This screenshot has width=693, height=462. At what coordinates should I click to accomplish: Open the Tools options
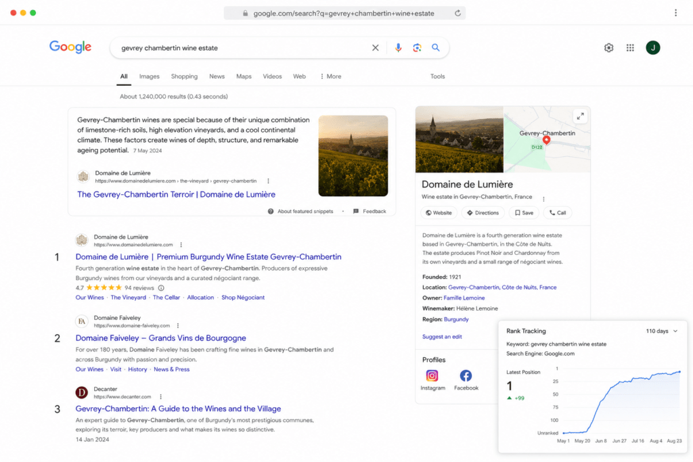[x=438, y=76]
